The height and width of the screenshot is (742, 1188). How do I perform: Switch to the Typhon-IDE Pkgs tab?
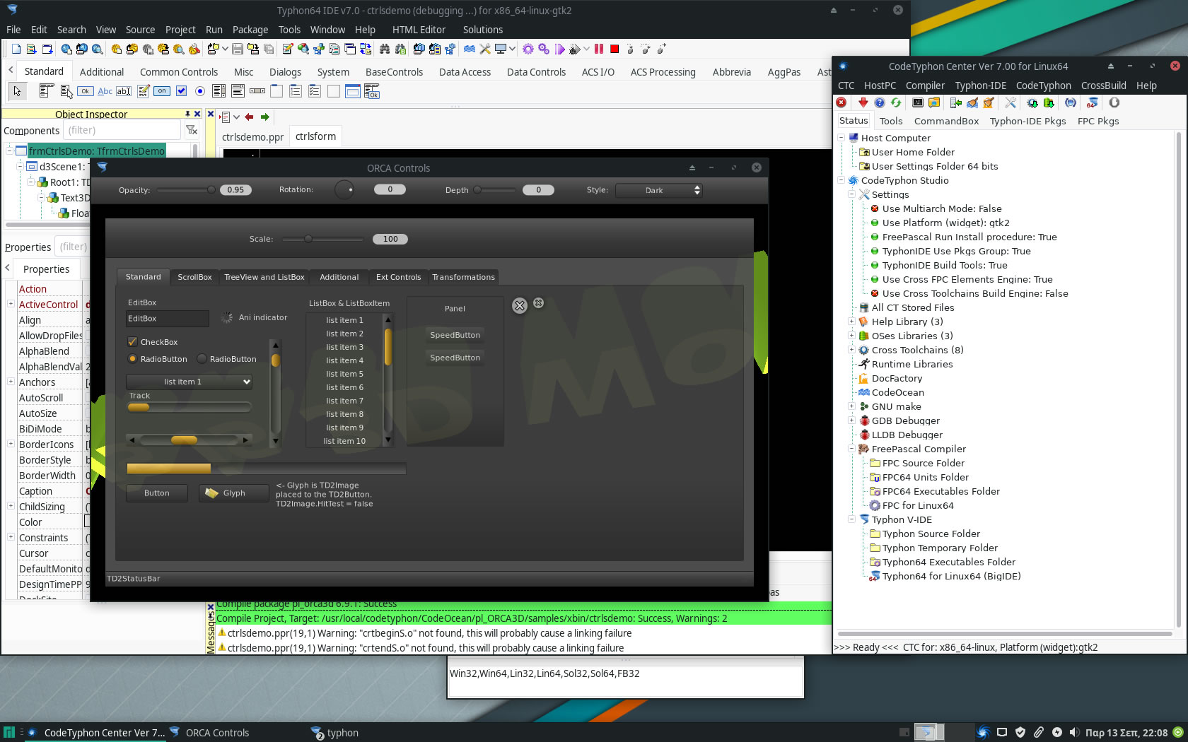point(1027,121)
